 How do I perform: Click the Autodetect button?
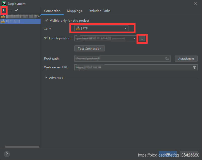coord(186,59)
